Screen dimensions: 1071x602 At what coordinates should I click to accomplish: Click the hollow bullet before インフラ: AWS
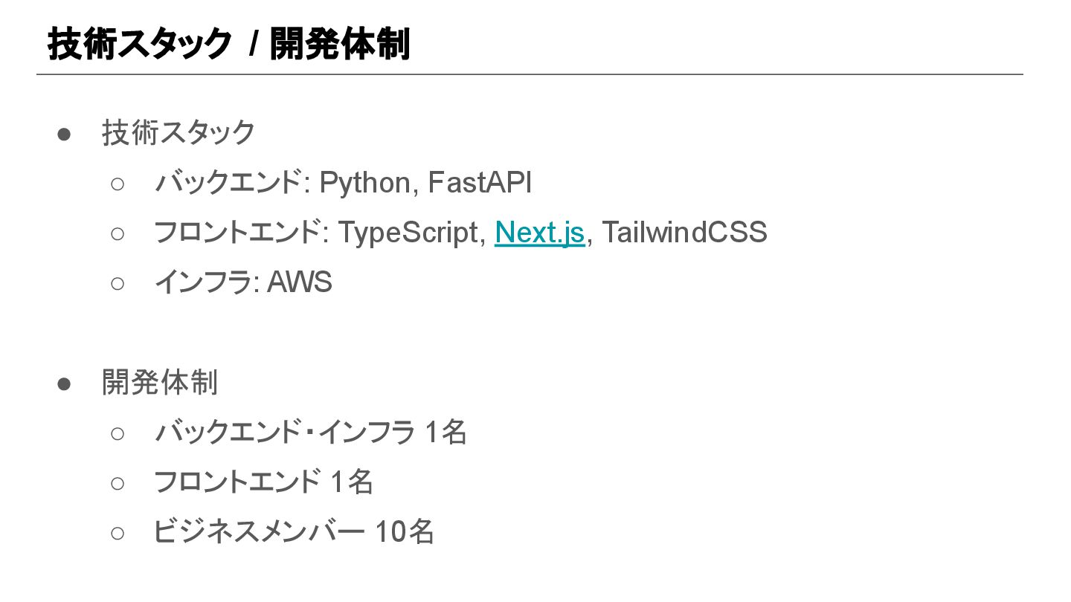pos(118,283)
